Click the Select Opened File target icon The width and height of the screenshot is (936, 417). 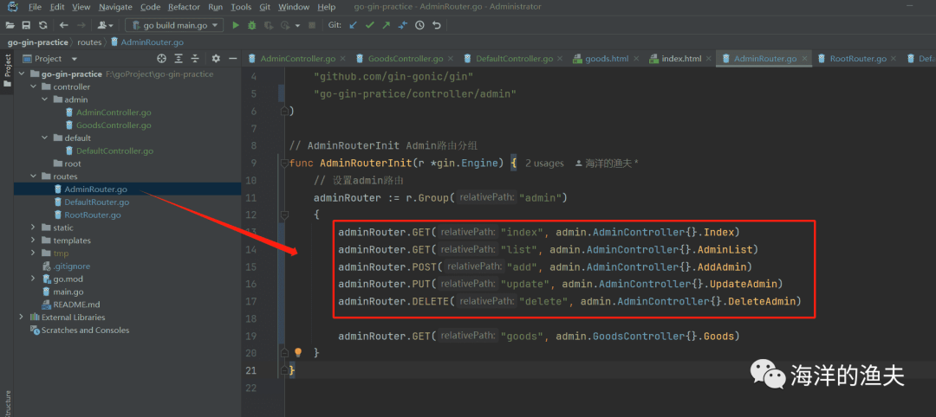click(x=161, y=58)
